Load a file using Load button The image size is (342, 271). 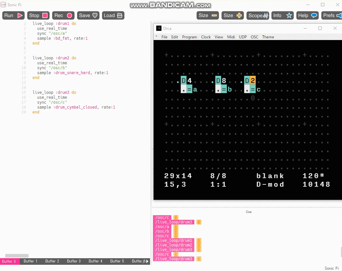coord(113,15)
